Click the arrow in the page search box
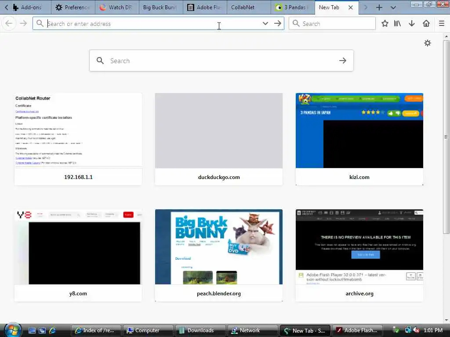The image size is (450, 337). pos(343,61)
